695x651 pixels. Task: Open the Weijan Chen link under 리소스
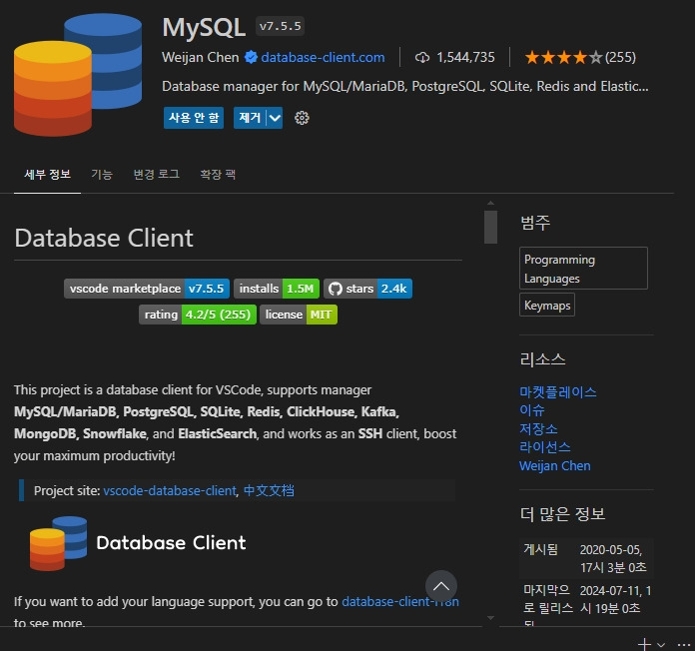tap(555, 465)
